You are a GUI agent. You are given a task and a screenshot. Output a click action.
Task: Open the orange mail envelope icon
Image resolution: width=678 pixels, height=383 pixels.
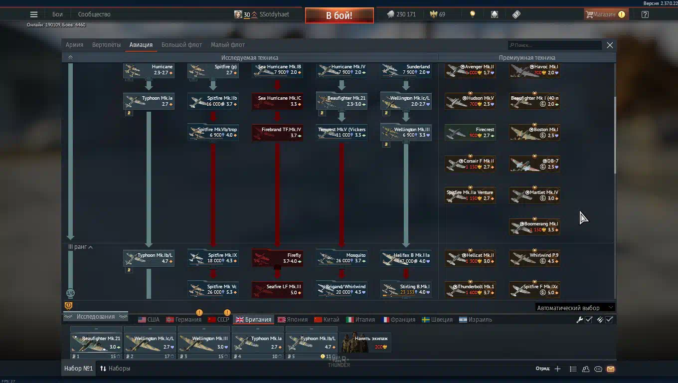click(x=611, y=369)
